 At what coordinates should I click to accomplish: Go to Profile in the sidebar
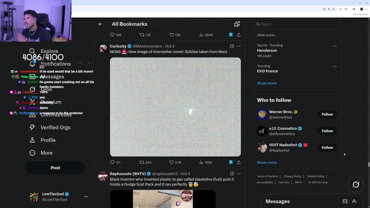(42, 140)
